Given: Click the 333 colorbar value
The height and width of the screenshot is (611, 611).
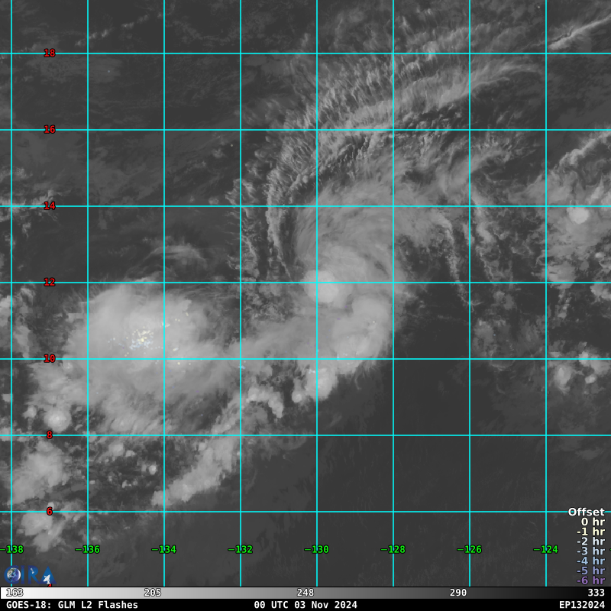Looking at the screenshot, I should tap(596, 593).
